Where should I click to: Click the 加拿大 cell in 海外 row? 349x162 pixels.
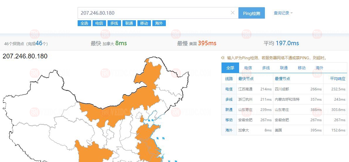click(x=244, y=130)
